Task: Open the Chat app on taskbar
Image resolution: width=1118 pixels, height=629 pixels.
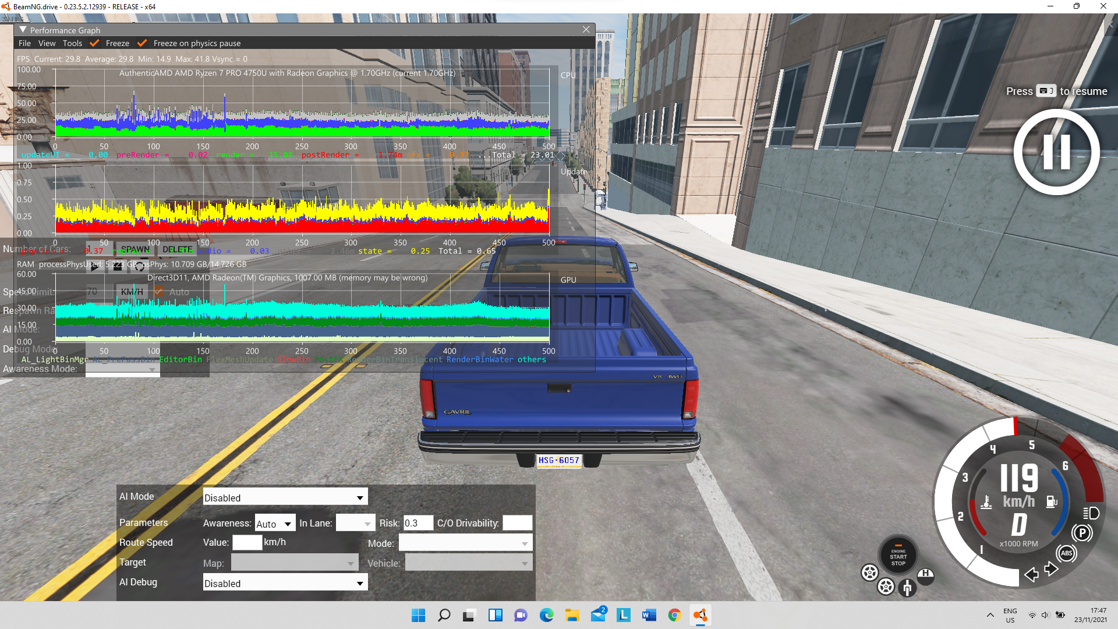Action: pyautogui.click(x=521, y=615)
